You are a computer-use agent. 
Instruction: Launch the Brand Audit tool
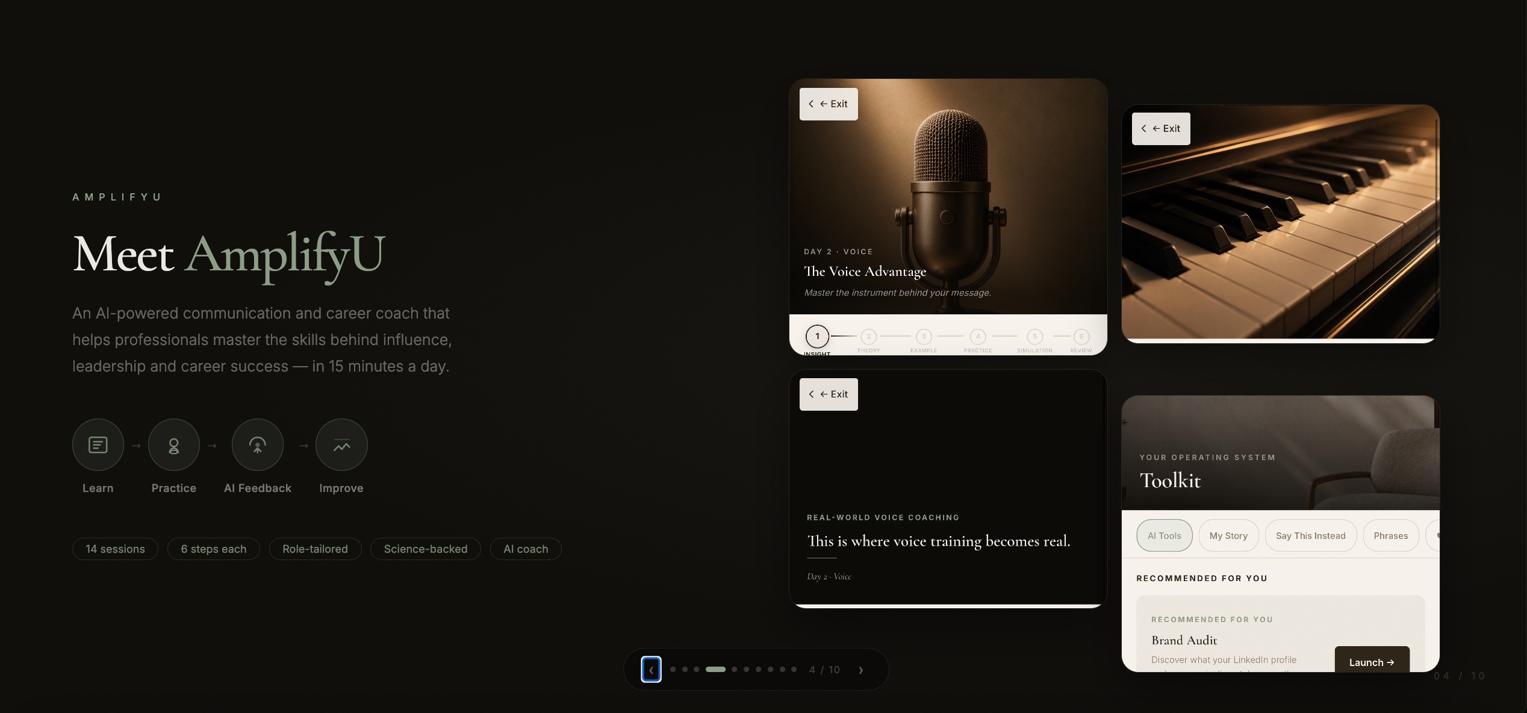[1372, 661]
